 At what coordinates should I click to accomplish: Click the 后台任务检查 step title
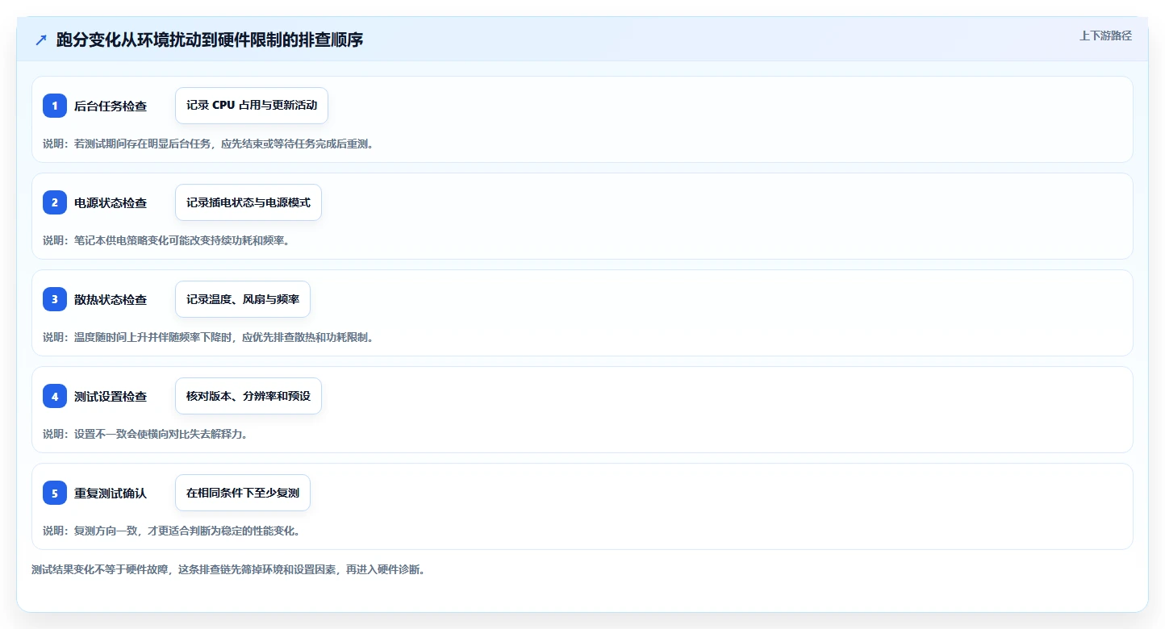click(111, 106)
